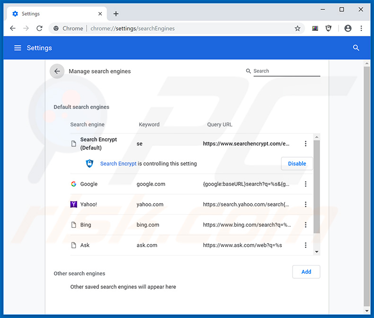Click the ask.com keyword
This screenshot has width=374, height=318.
point(147,245)
